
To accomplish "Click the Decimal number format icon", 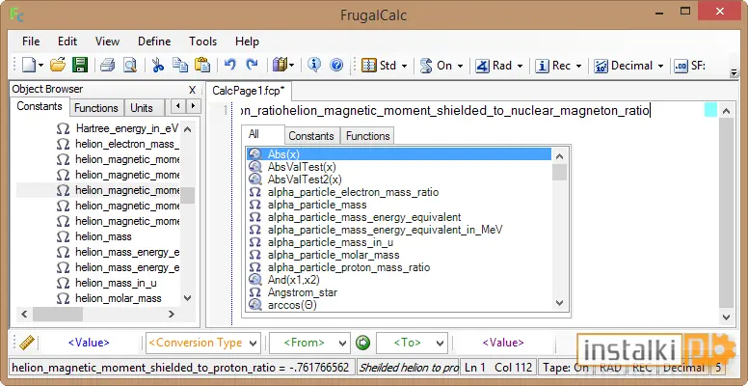I will 601,66.
